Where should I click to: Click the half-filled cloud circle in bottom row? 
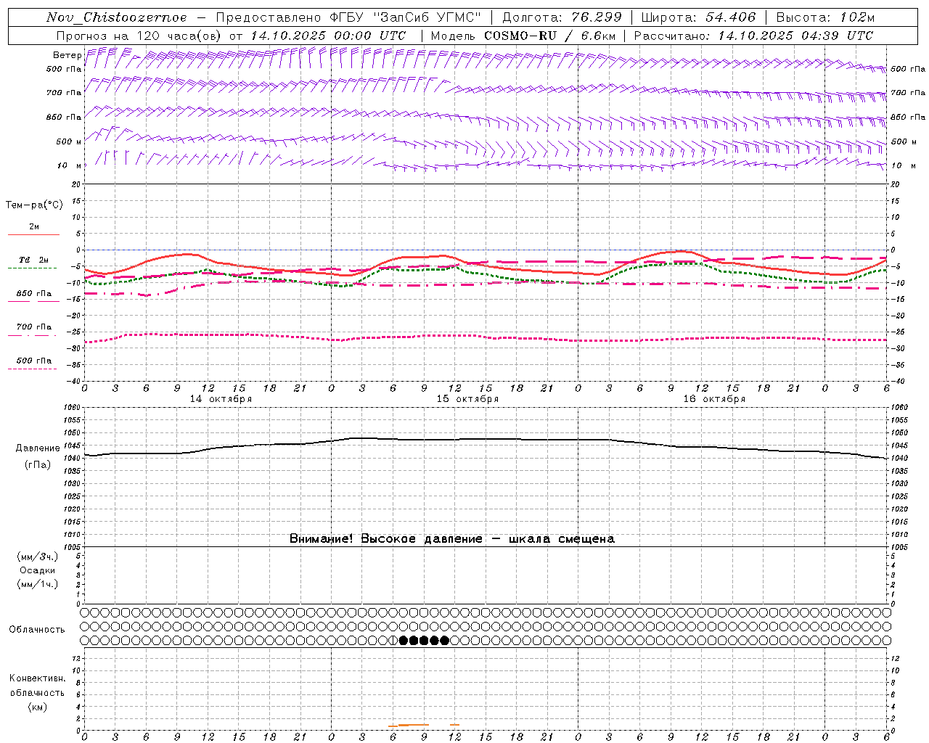[393, 640]
